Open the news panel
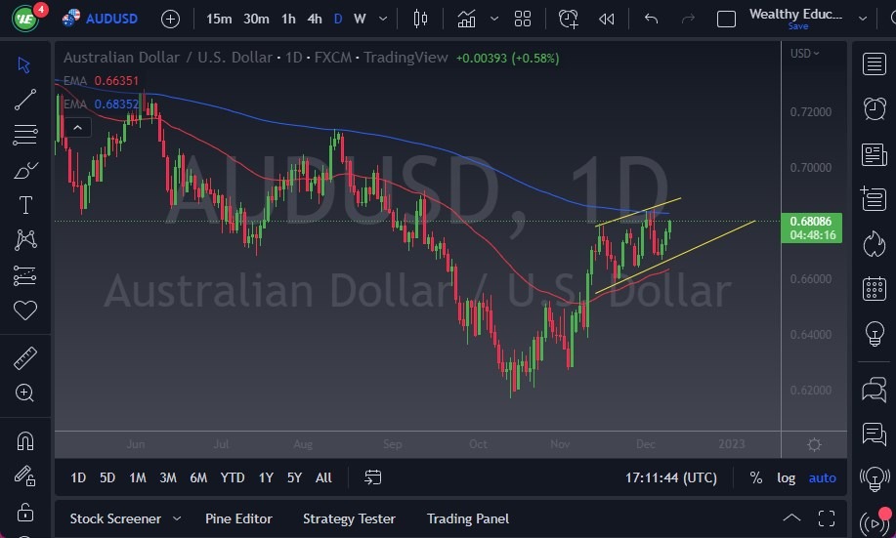Image resolution: width=896 pixels, height=538 pixels. coord(874,154)
